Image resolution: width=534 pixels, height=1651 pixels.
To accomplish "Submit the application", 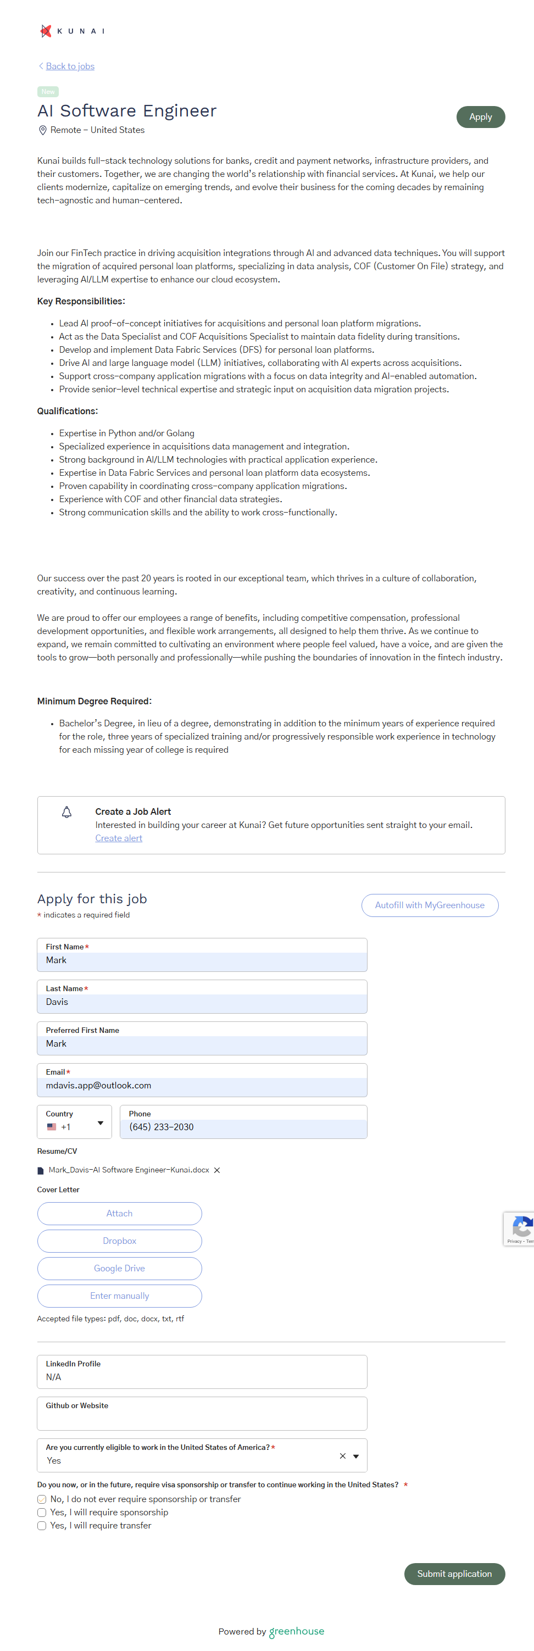I will click(454, 1574).
